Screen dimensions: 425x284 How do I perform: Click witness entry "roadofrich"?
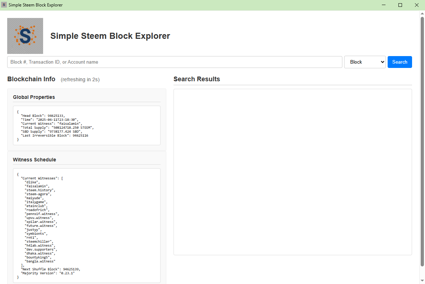37,210
